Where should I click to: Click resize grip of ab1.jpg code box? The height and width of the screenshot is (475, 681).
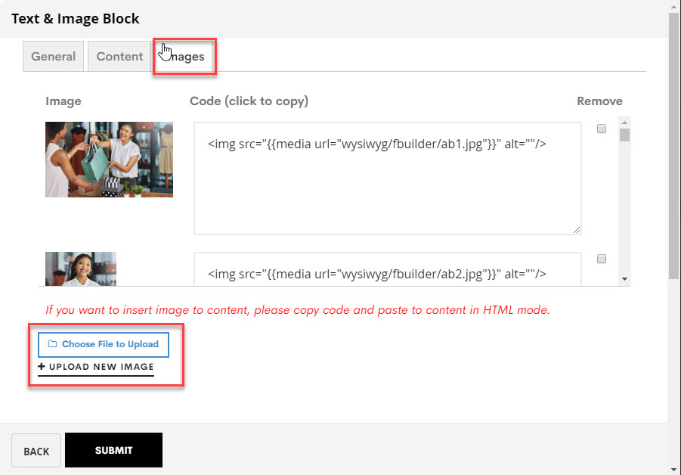click(577, 230)
